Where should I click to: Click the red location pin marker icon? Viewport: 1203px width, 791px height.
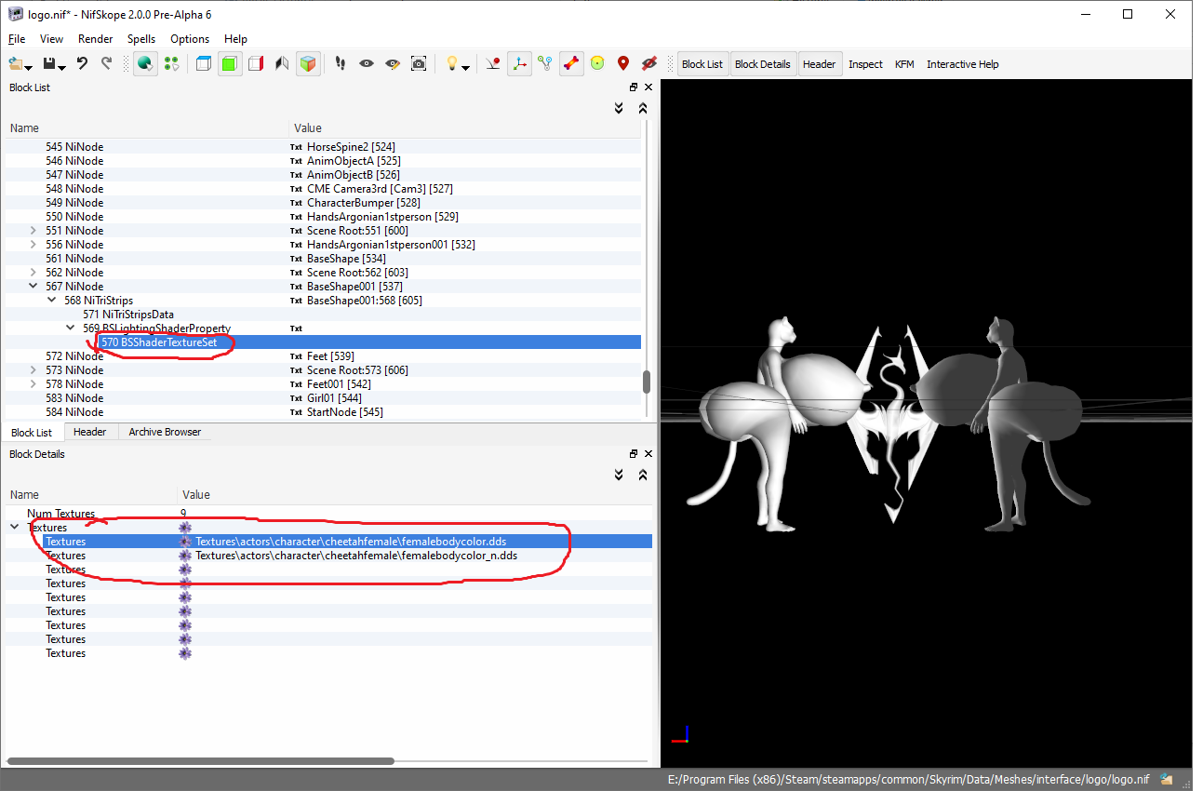pos(623,64)
